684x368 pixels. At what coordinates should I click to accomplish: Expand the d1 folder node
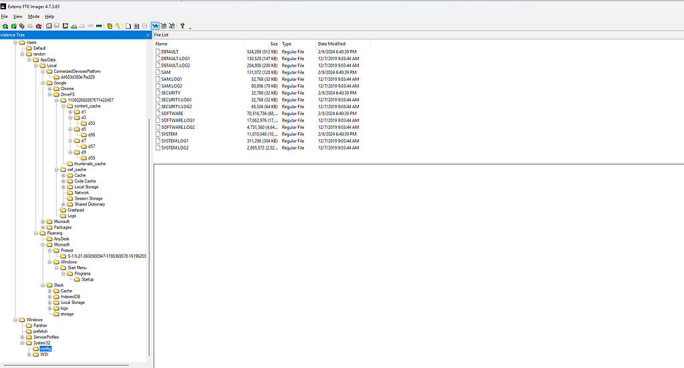point(70,112)
